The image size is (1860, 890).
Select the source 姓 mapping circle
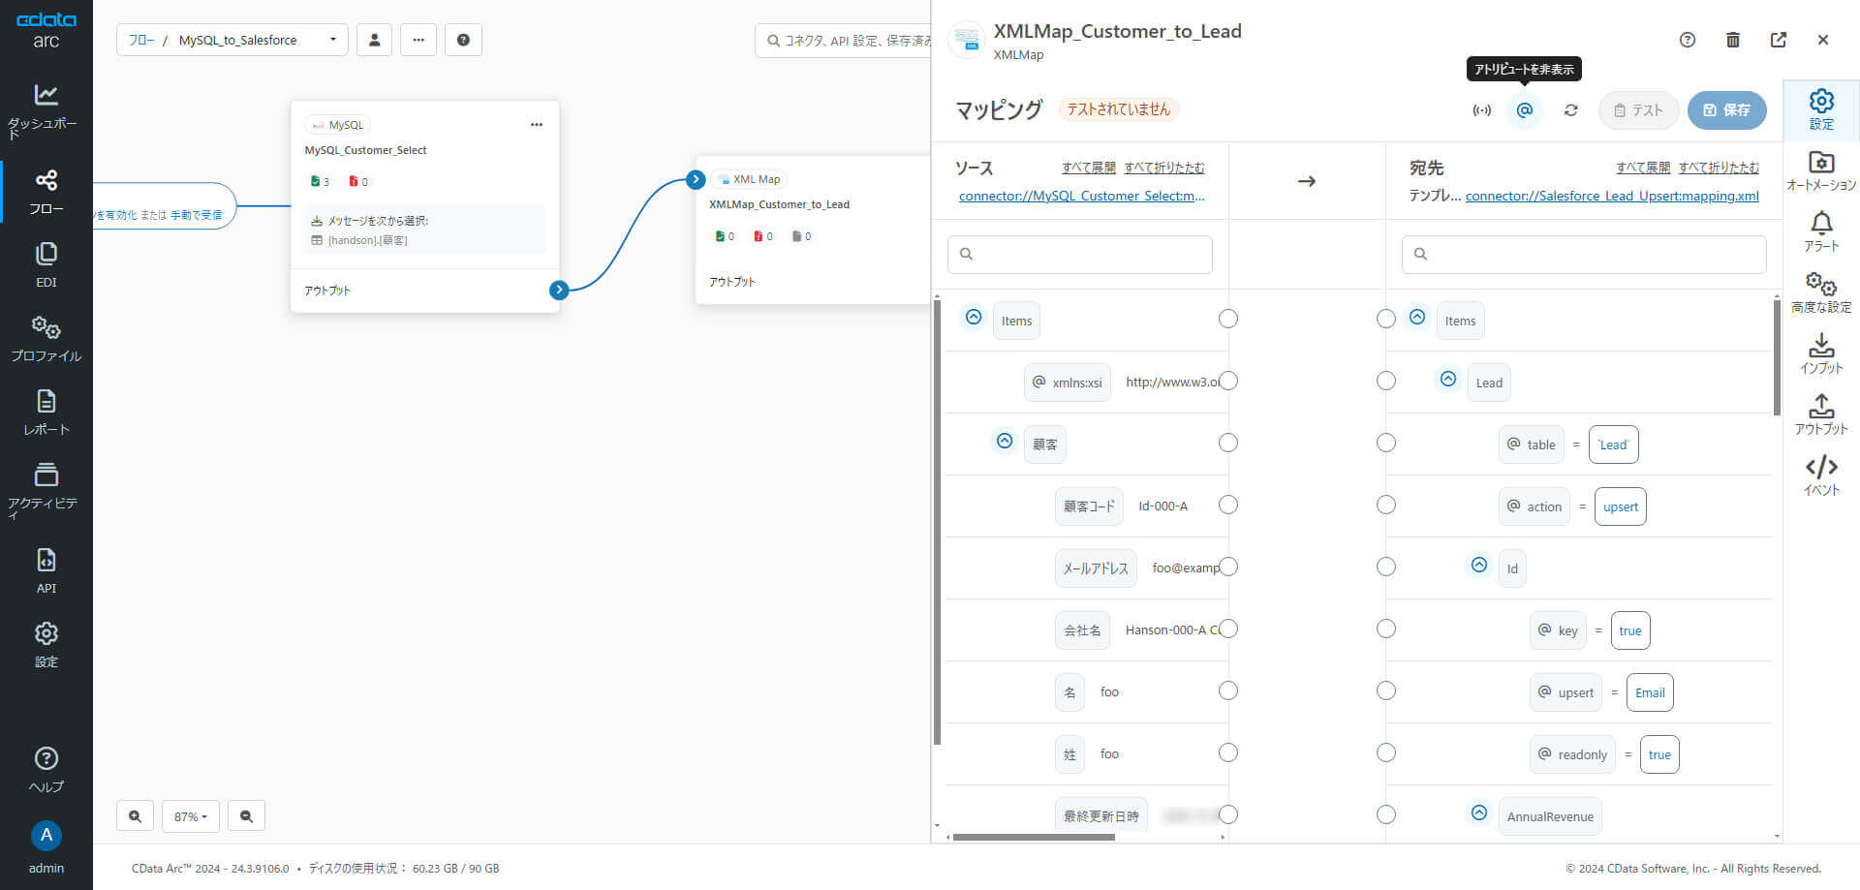[x=1228, y=752]
